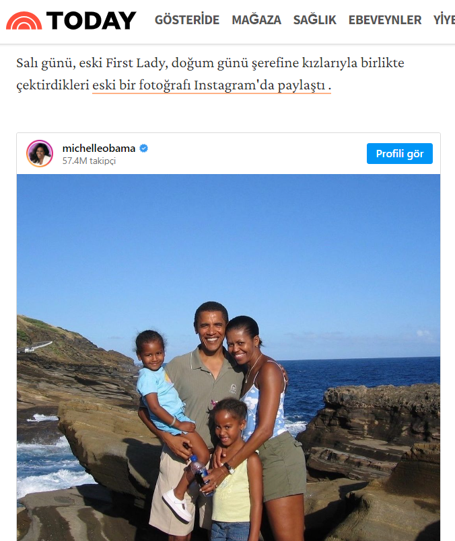Image resolution: width=455 pixels, height=541 pixels.
Task: Click the TODAY rainbow sunrise logo
Action: [24, 21]
